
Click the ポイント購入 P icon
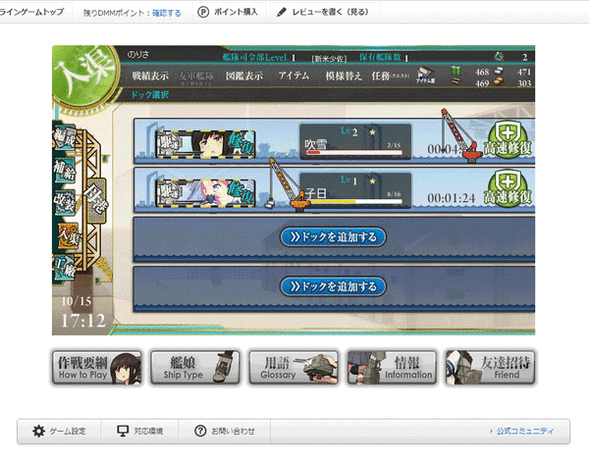[203, 13]
